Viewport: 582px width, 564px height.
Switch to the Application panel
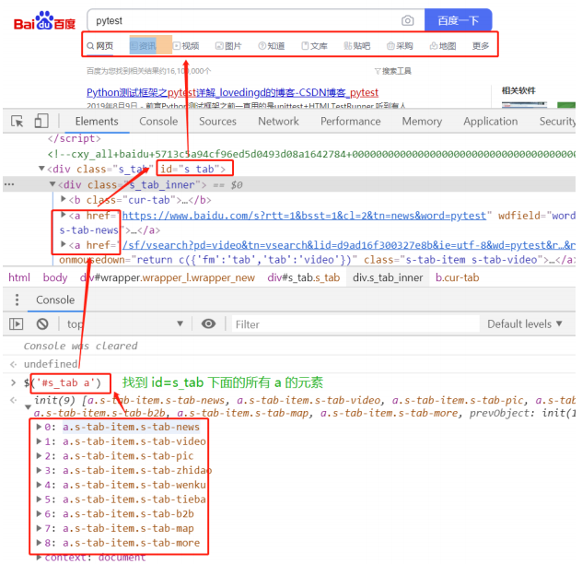coord(490,121)
